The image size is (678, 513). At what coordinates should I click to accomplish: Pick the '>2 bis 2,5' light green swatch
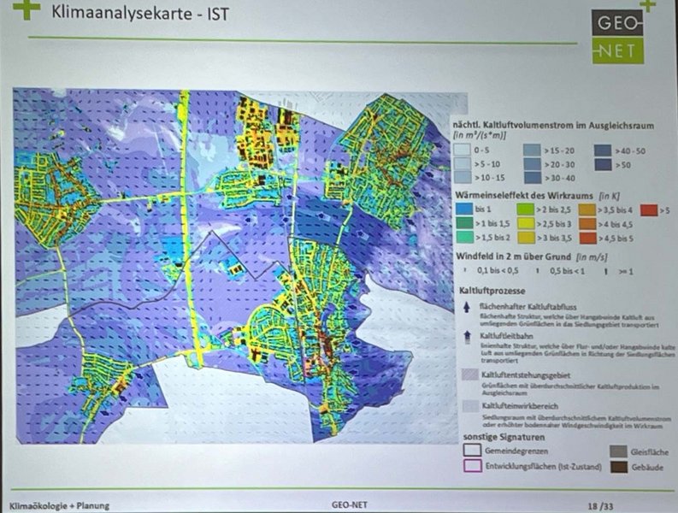pos(525,209)
